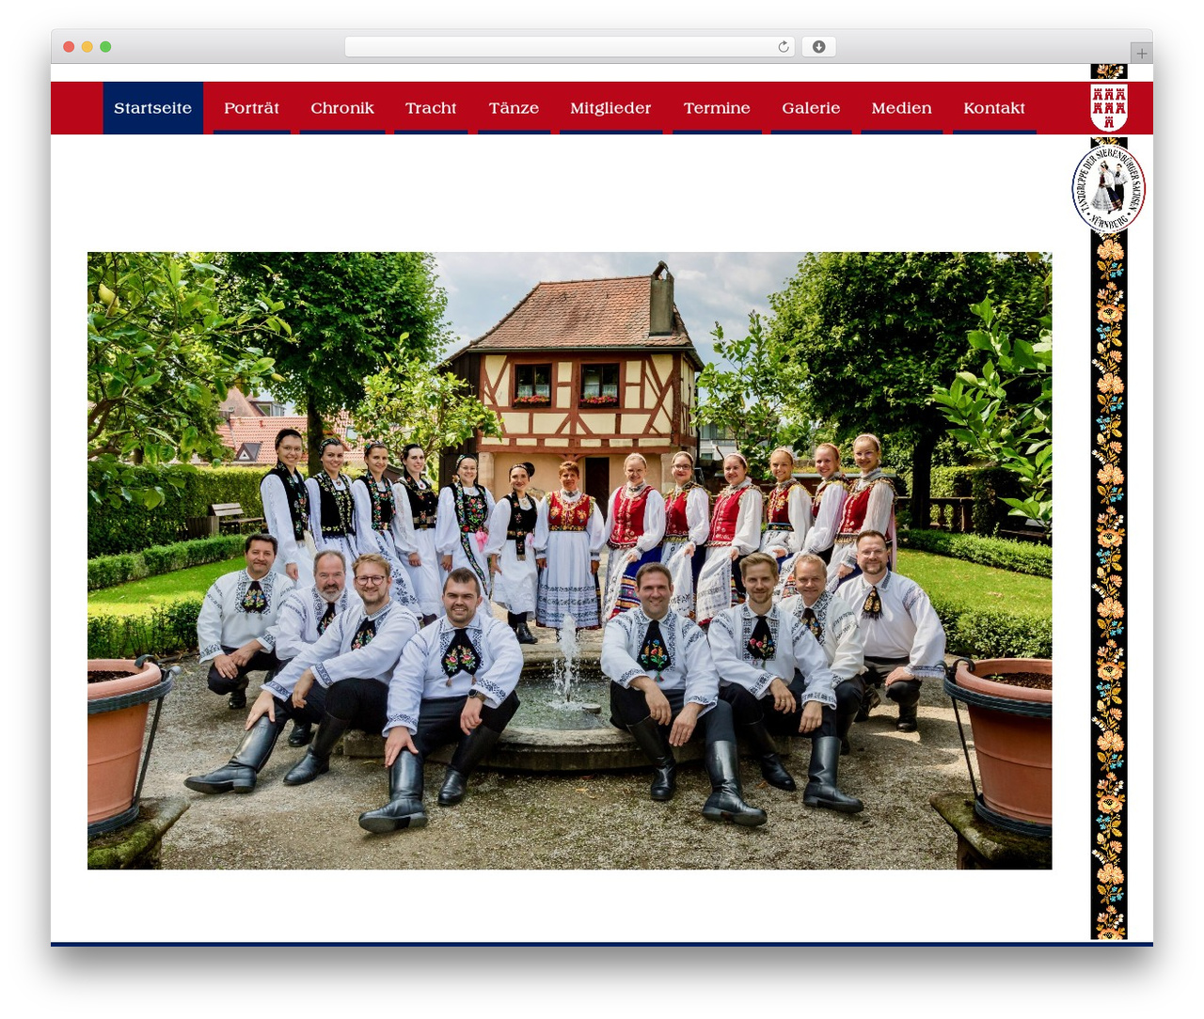
Task: Click the browser download arrow icon
Action: coord(819,47)
